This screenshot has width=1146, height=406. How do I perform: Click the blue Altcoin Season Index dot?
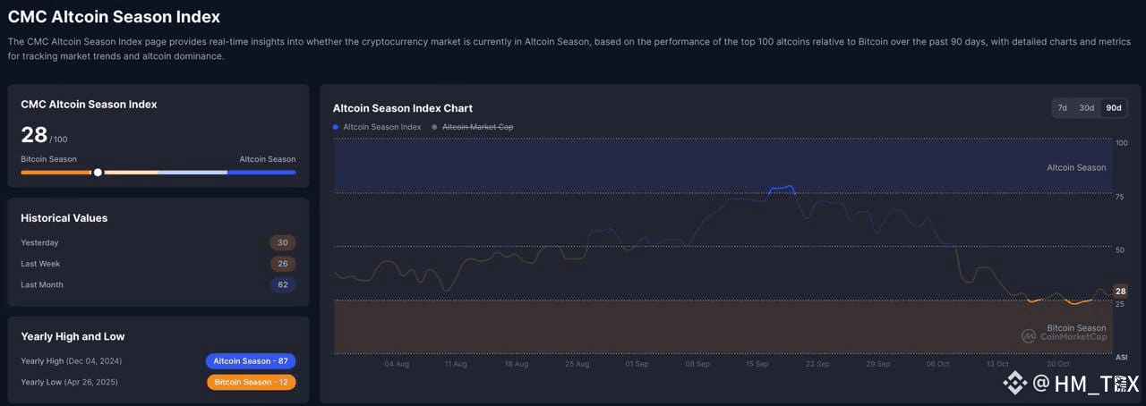(x=336, y=127)
